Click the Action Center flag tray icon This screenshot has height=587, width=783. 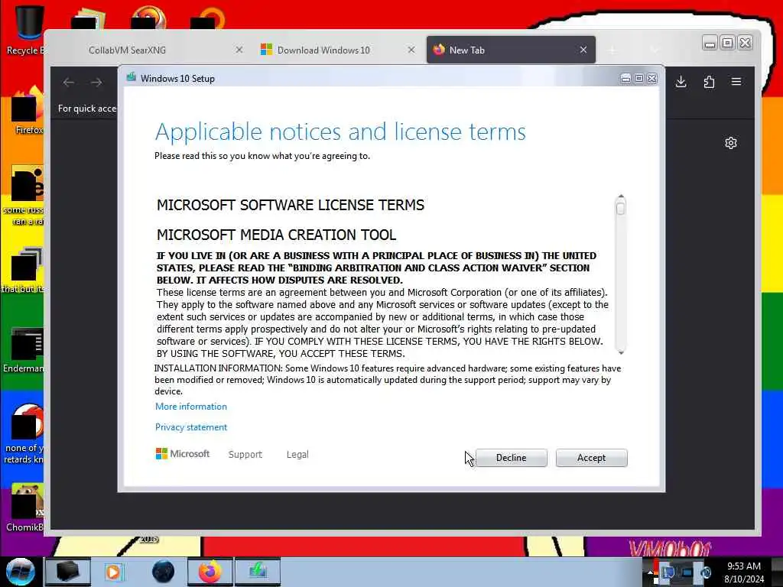[667, 572]
